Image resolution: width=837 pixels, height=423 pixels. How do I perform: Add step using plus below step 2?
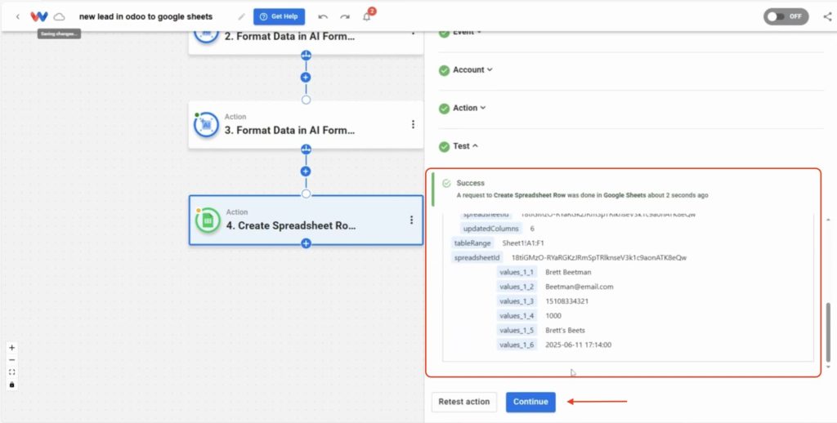[x=306, y=78]
